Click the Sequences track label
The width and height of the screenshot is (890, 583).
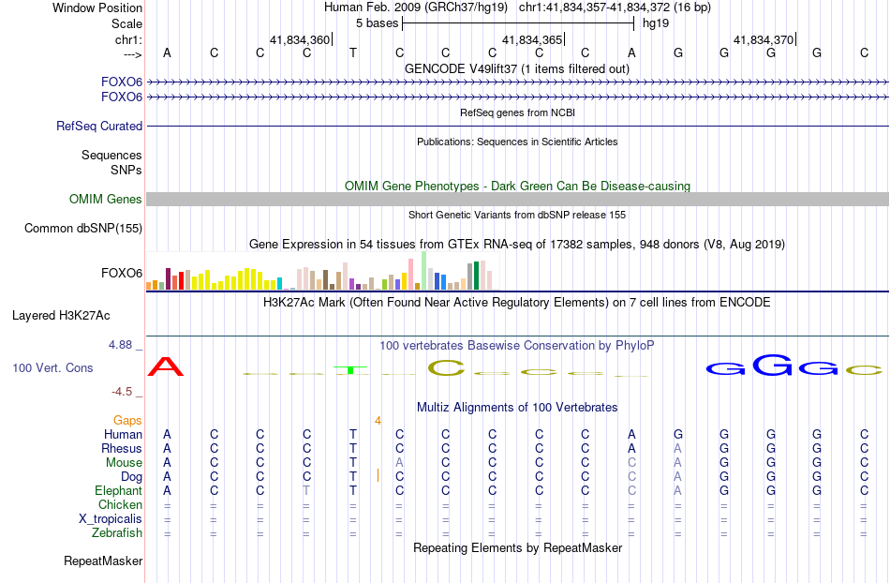111,155
